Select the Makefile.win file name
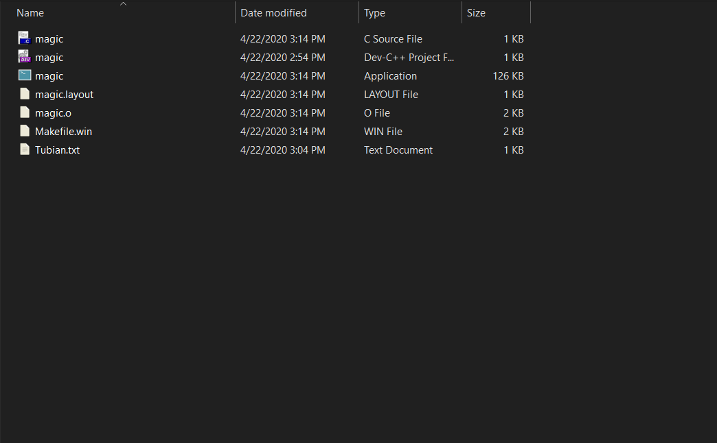The image size is (717, 443). tap(63, 131)
